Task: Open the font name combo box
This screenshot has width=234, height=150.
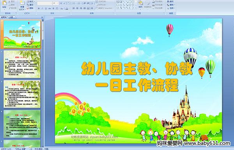Action: 44,3
